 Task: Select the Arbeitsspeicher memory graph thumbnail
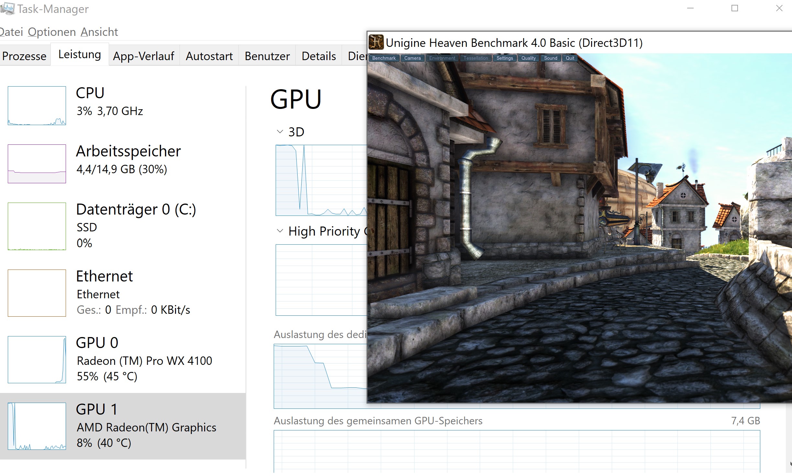point(37,164)
